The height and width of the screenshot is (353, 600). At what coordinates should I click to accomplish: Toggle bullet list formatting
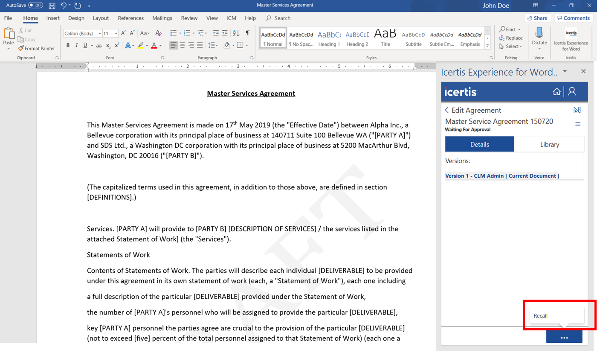tap(173, 33)
